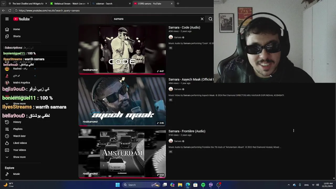Reload the page with the refresh icon
The height and width of the screenshot is (189, 336).
(x=10, y=10)
